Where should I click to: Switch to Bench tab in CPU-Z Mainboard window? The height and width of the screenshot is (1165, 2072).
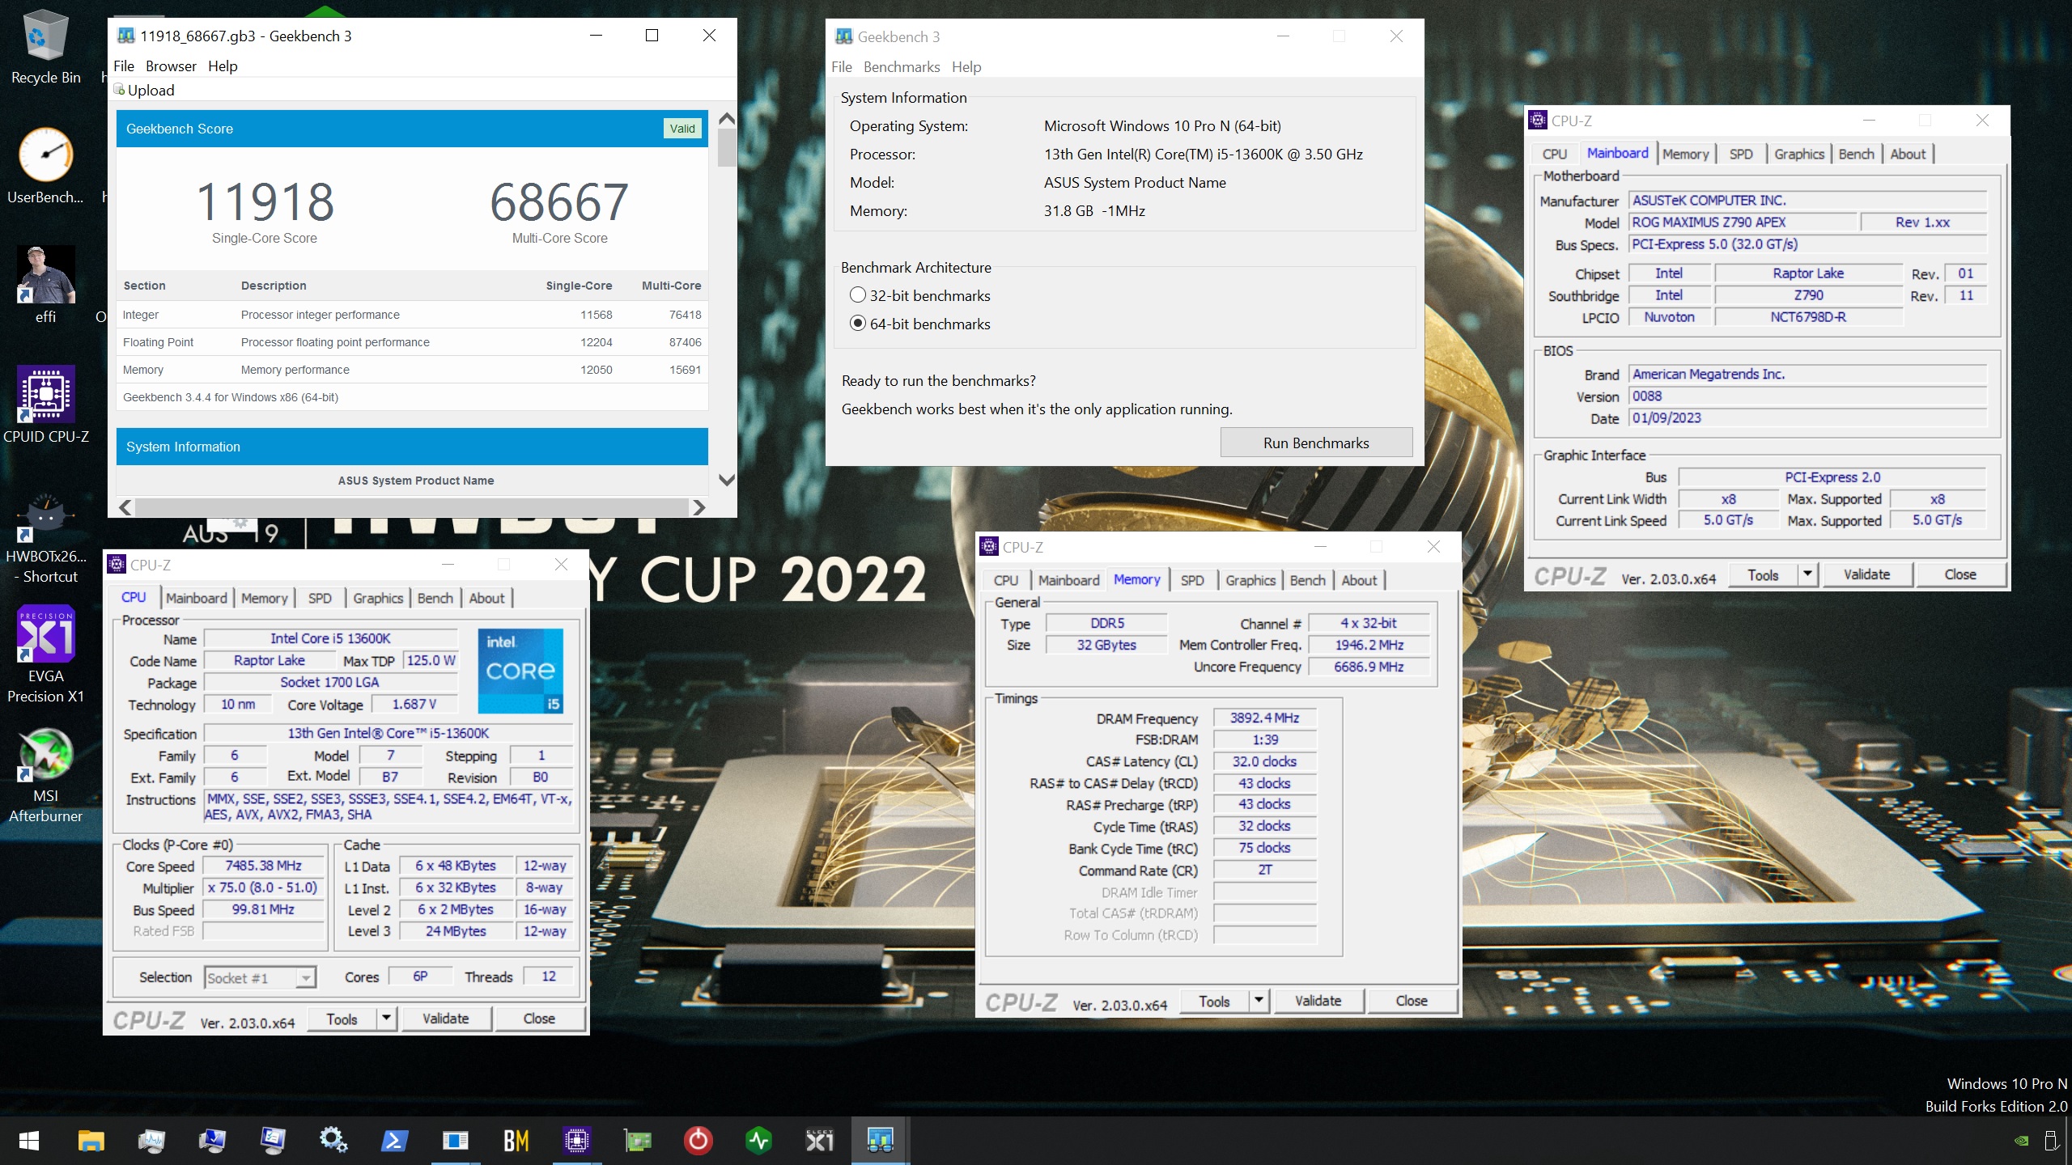tap(1856, 154)
